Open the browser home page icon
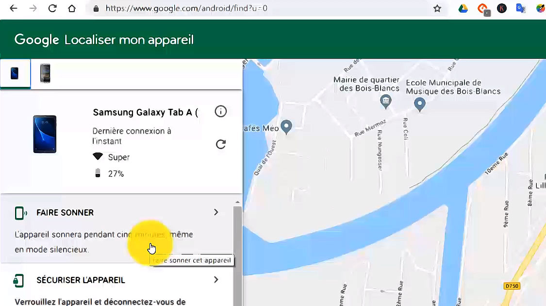546x306 pixels. (x=72, y=8)
